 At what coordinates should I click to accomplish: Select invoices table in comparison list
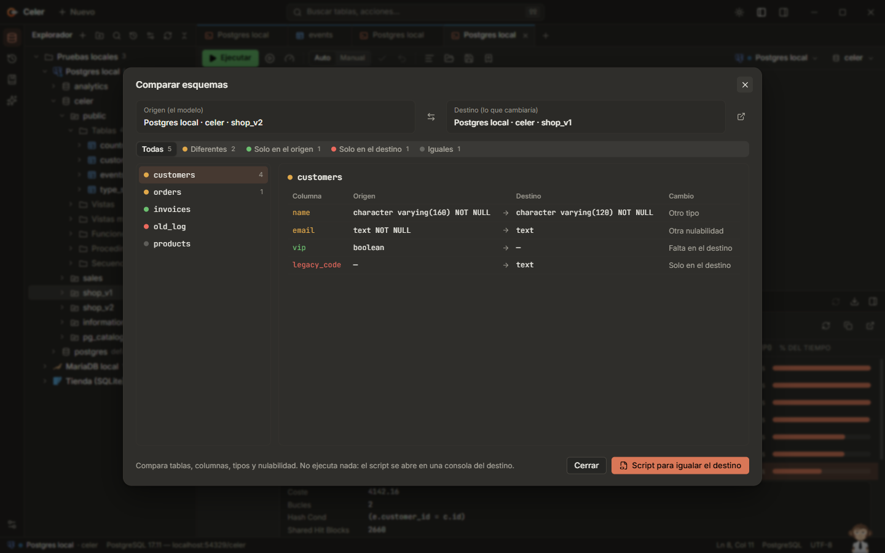[x=203, y=210]
